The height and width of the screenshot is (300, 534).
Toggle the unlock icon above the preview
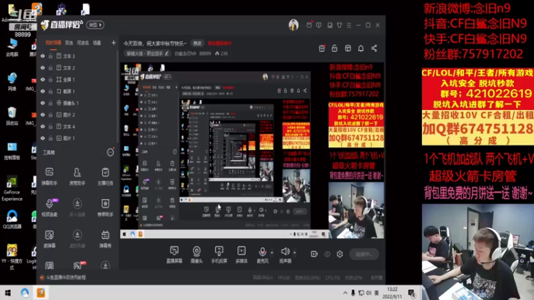(x=334, y=48)
